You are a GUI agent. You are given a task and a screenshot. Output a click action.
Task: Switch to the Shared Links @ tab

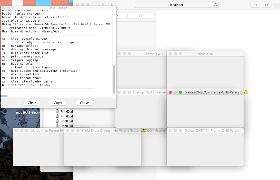tap(141, 16)
